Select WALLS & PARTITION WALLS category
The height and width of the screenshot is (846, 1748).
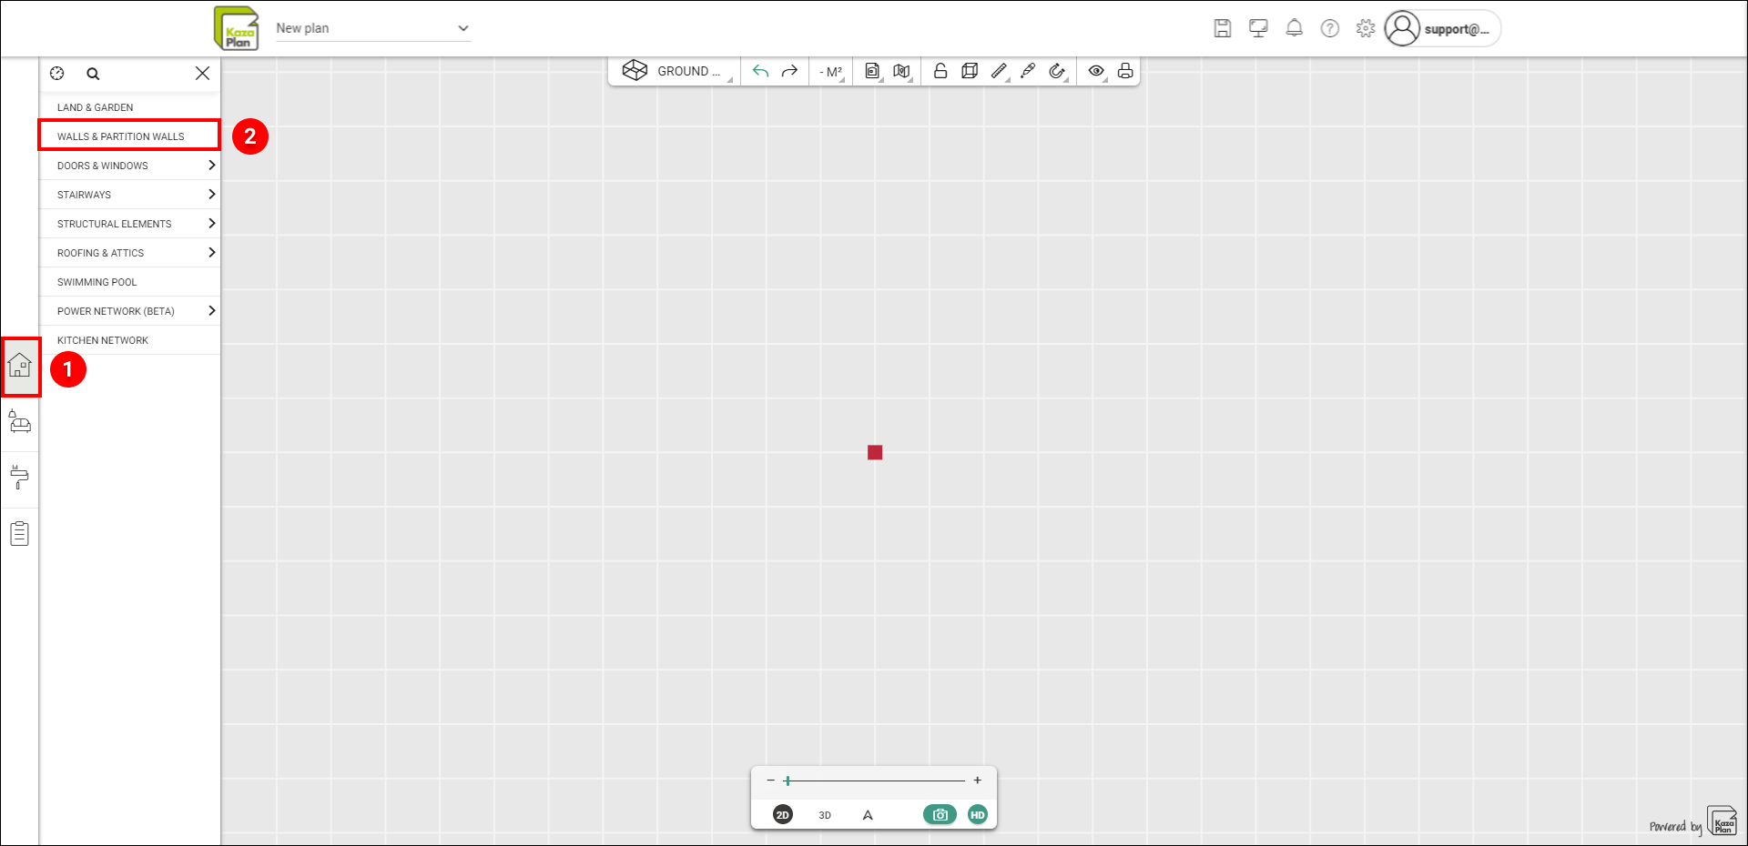coord(120,135)
